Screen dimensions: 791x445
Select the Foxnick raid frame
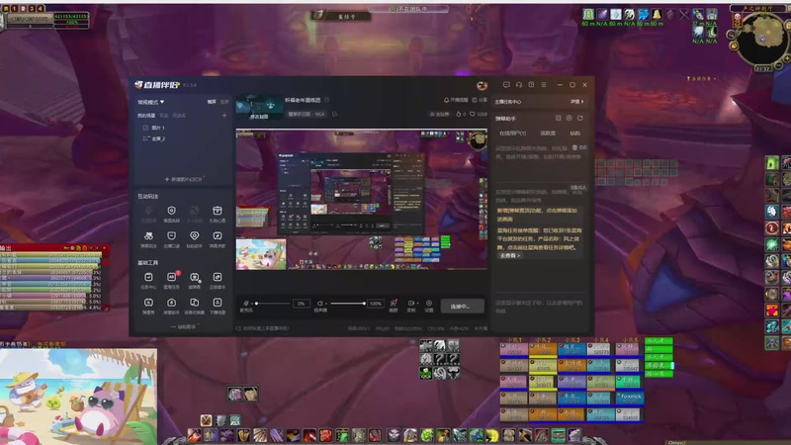point(630,398)
